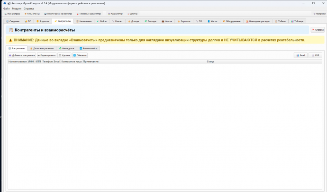Switch to the Сведения tab
The height and width of the screenshot is (192, 327).
[13, 21]
